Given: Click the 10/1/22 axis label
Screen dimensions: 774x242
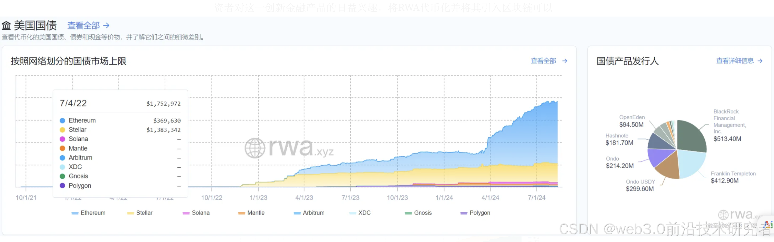Looking at the screenshot, I should 212,198.
